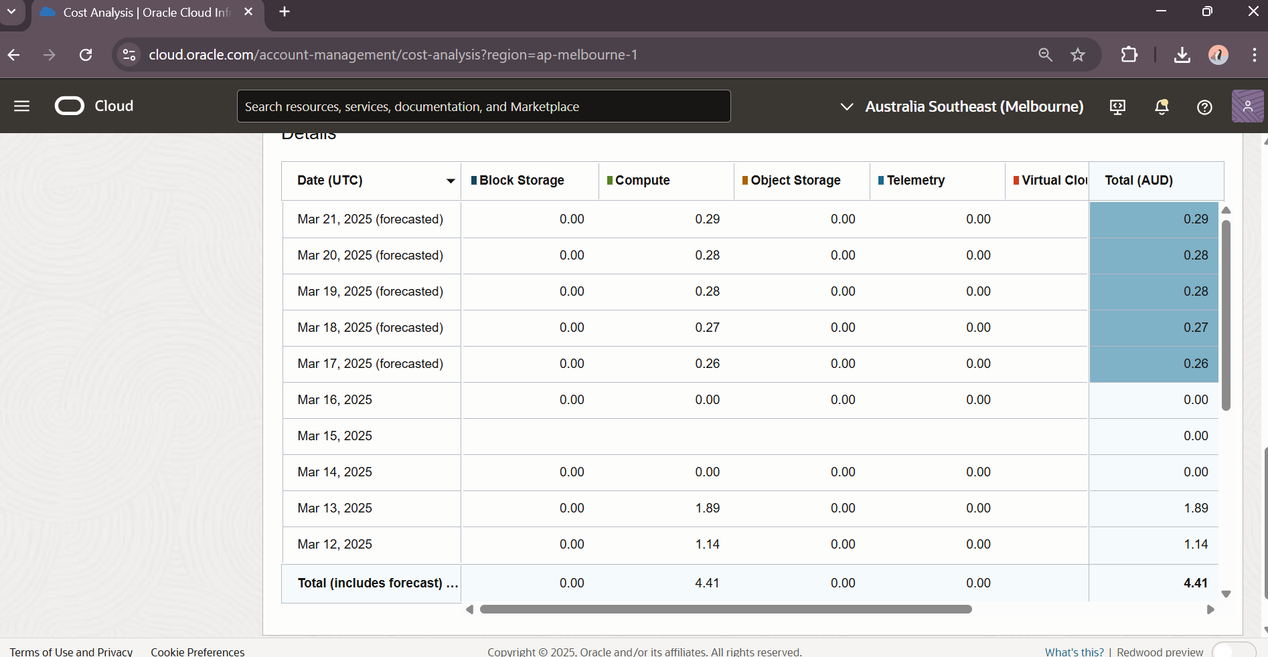Open the browser downloads icon
This screenshot has width=1268, height=657.
[1182, 55]
